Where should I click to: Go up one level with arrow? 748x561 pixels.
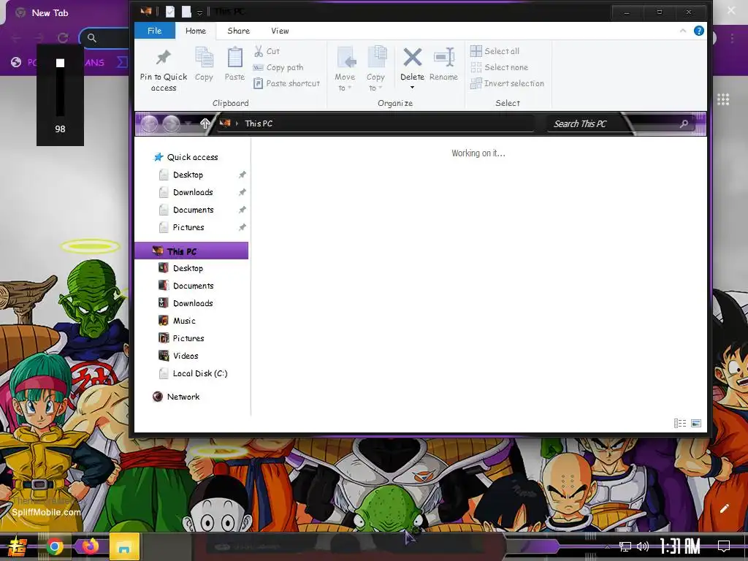[x=205, y=123]
